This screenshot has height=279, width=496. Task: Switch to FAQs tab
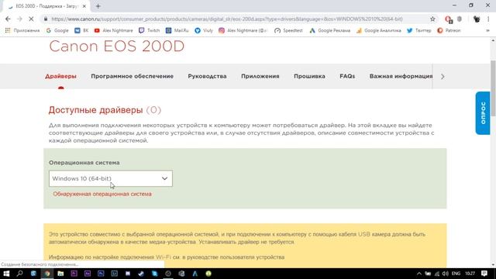pyautogui.click(x=347, y=76)
